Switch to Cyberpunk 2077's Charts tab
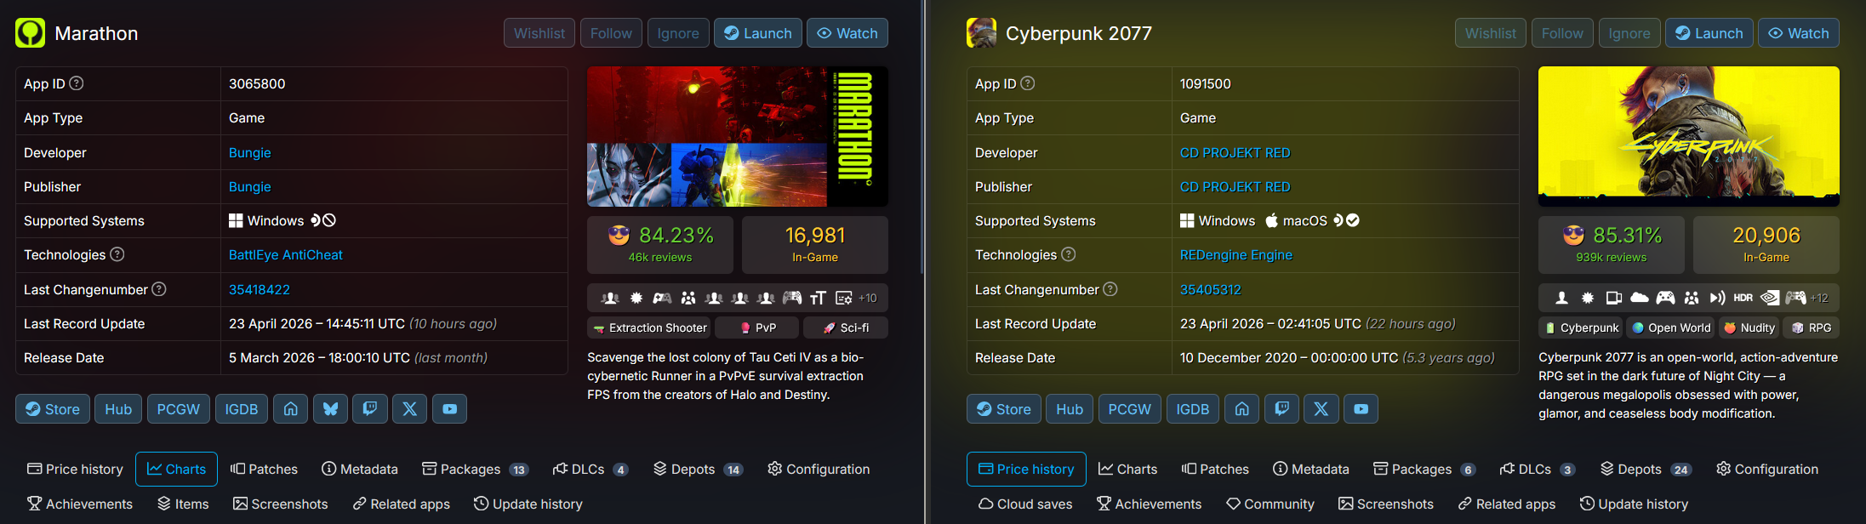The image size is (1866, 524). pos(1127,469)
